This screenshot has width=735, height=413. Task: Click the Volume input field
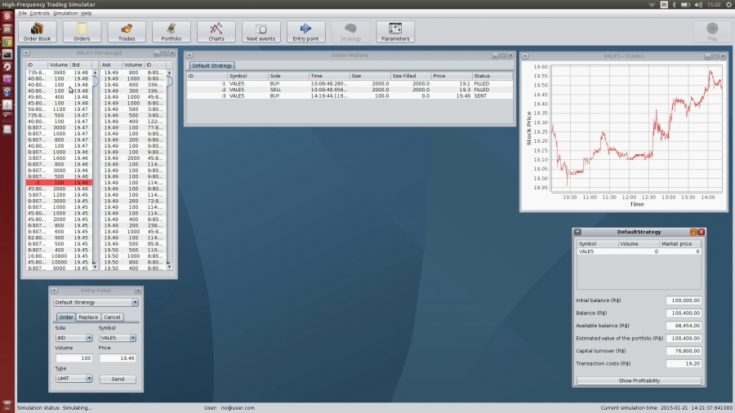coord(73,357)
